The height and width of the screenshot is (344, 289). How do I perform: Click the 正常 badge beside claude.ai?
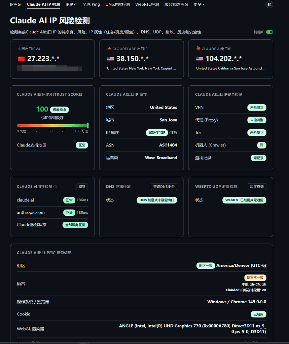pos(69,200)
